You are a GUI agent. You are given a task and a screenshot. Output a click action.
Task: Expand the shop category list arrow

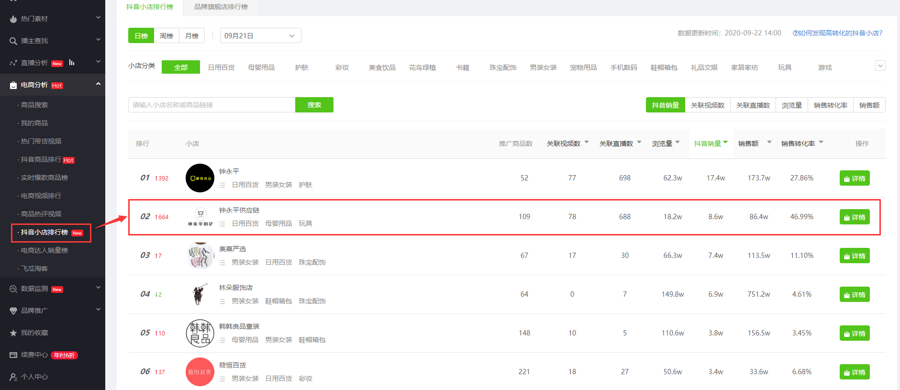pyautogui.click(x=880, y=66)
